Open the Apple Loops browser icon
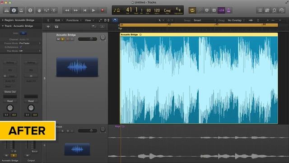Image resolution: width=289 pixels, height=163 pixels. pyautogui.click(x=274, y=10)
